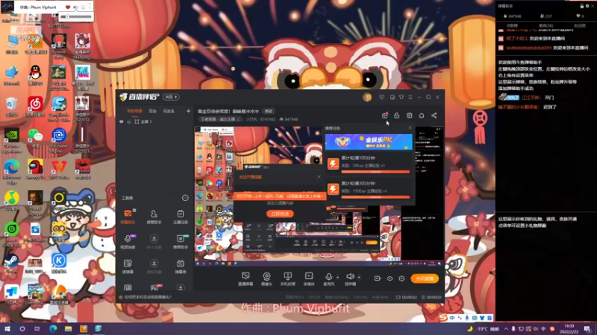The height and width of the screenshot is (335, 597).
Task: Open File Explorer in the taskbar
Action: pos(68,329)
